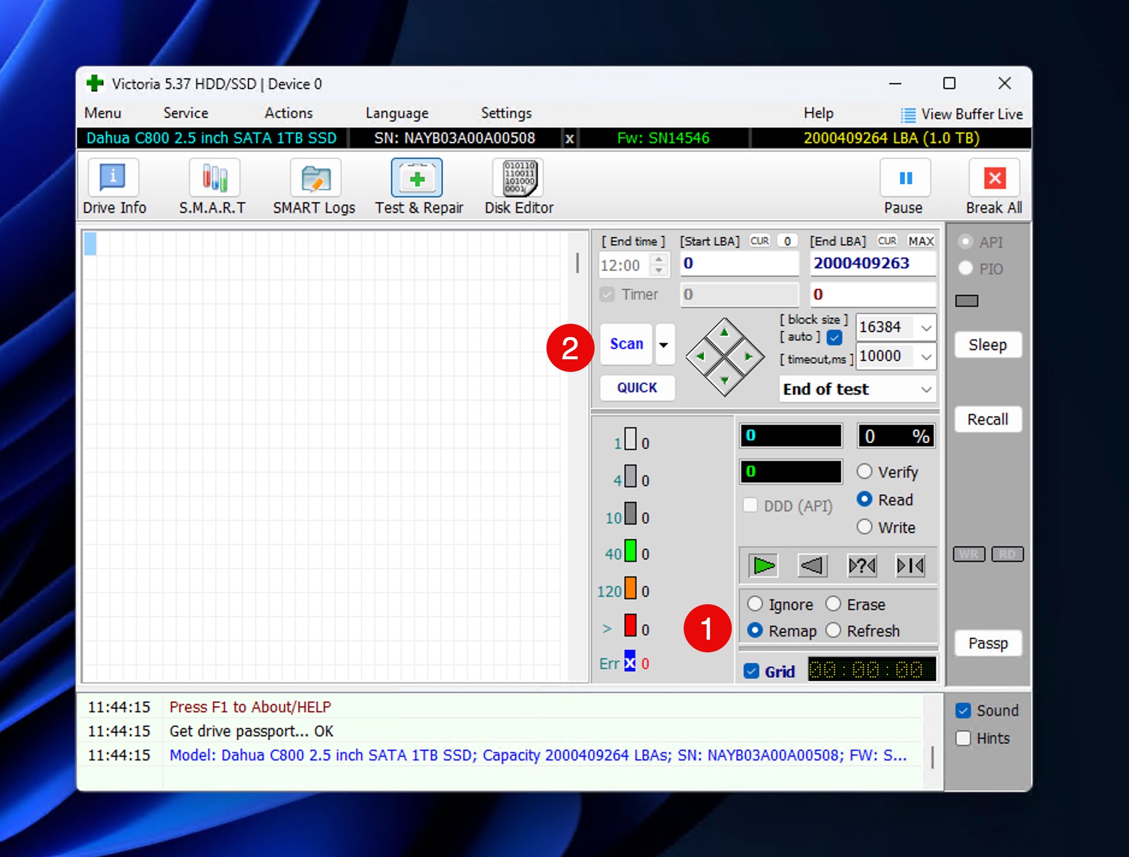Open SMART Logs
Viewport: 1129px width, 857px height.
pyautogui.click(x=315, y=178)
